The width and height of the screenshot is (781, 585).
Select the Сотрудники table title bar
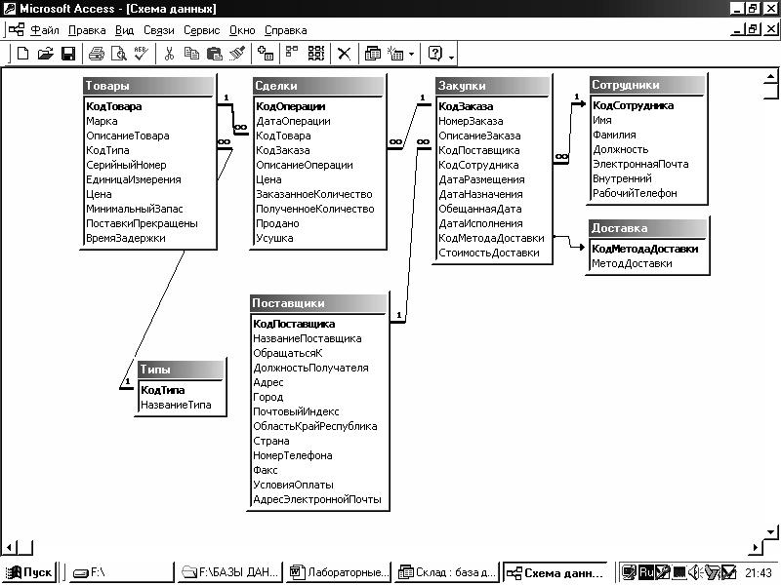click(647, 85)
